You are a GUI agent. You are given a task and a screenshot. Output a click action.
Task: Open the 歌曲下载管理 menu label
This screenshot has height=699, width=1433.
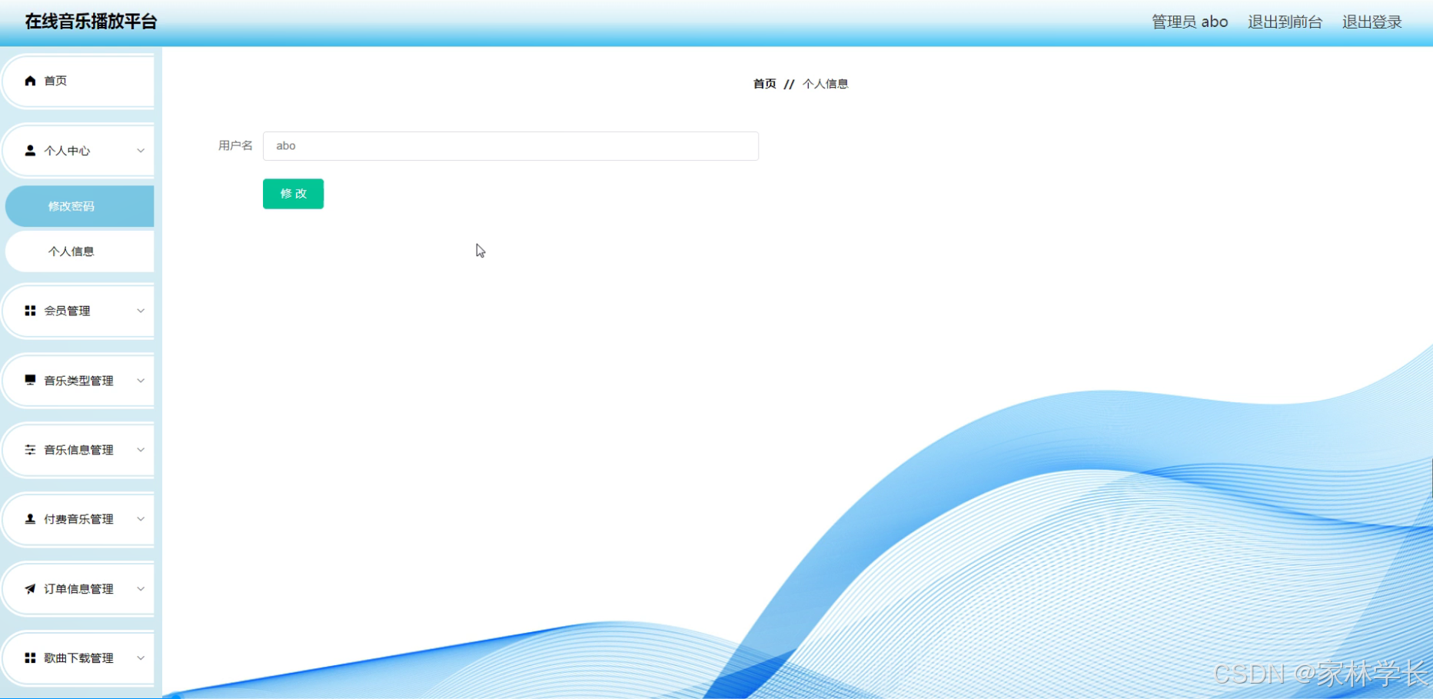(78, 658)
